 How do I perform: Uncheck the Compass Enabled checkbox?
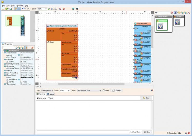tap(22, 62)
